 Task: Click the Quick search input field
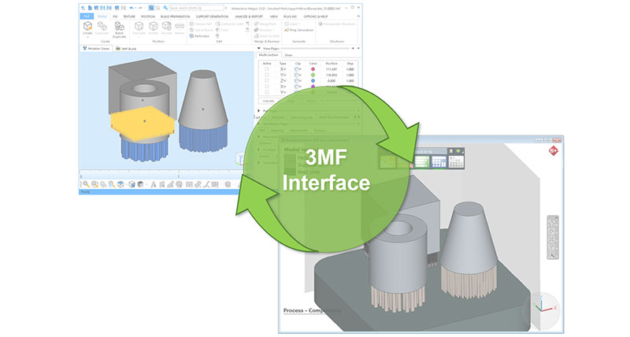[x=196, y=8]
